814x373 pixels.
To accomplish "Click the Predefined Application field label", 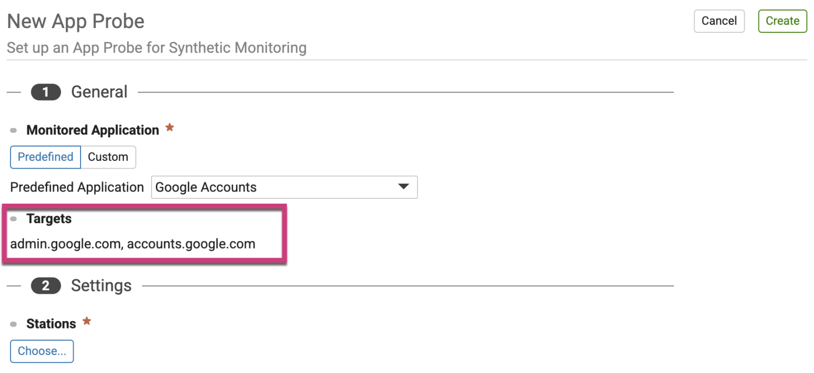I will pos(77,187).
